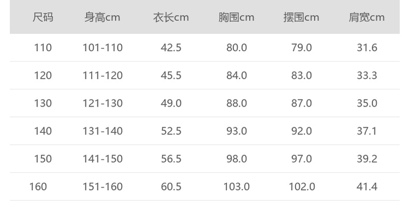Click the 尺码 column header
409x223 pixels.
click(x=43, y=18)
